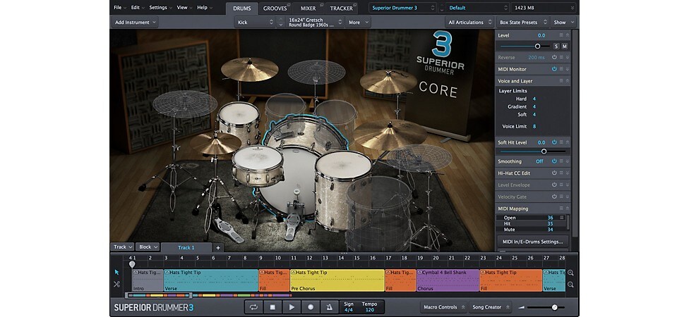Screen dimensions: 689x317
Task: Toggle loop playback in the transport bar
Action: click(253, 307)
